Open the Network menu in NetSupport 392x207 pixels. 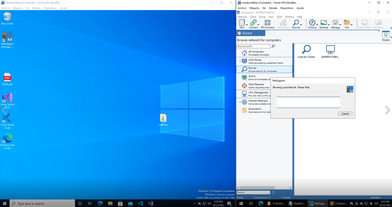point(242,17)
